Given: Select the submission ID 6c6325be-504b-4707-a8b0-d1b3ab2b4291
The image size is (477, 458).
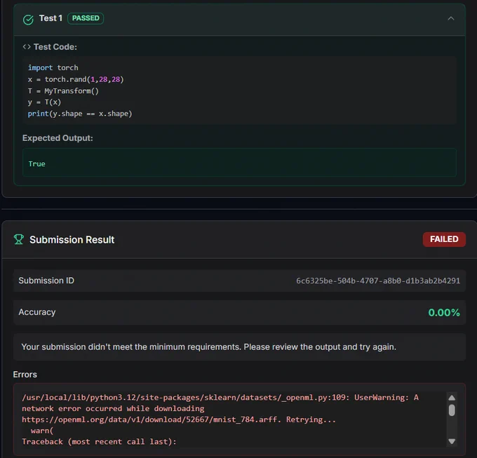Looking at the screenshot, I should (378, 281).
